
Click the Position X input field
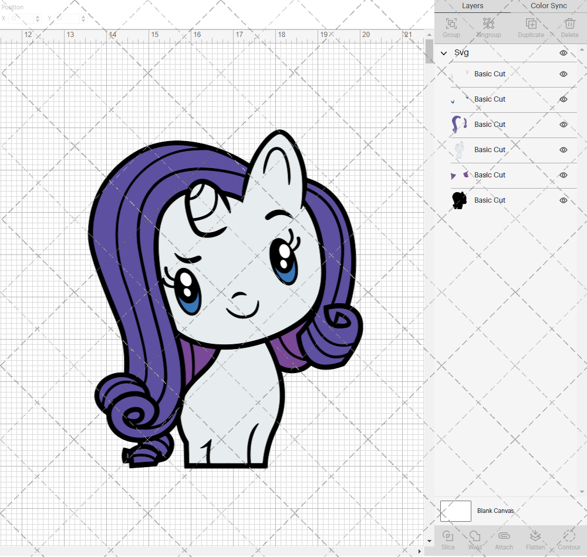pyautogui.click(x=22, y=18)
